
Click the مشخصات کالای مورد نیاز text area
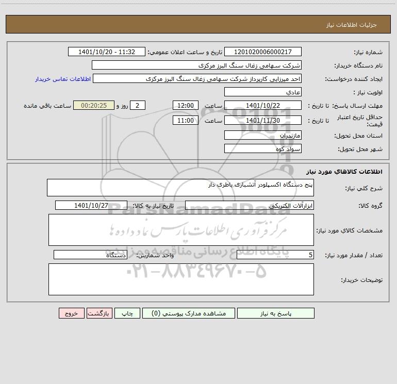(x=181, y=230)
